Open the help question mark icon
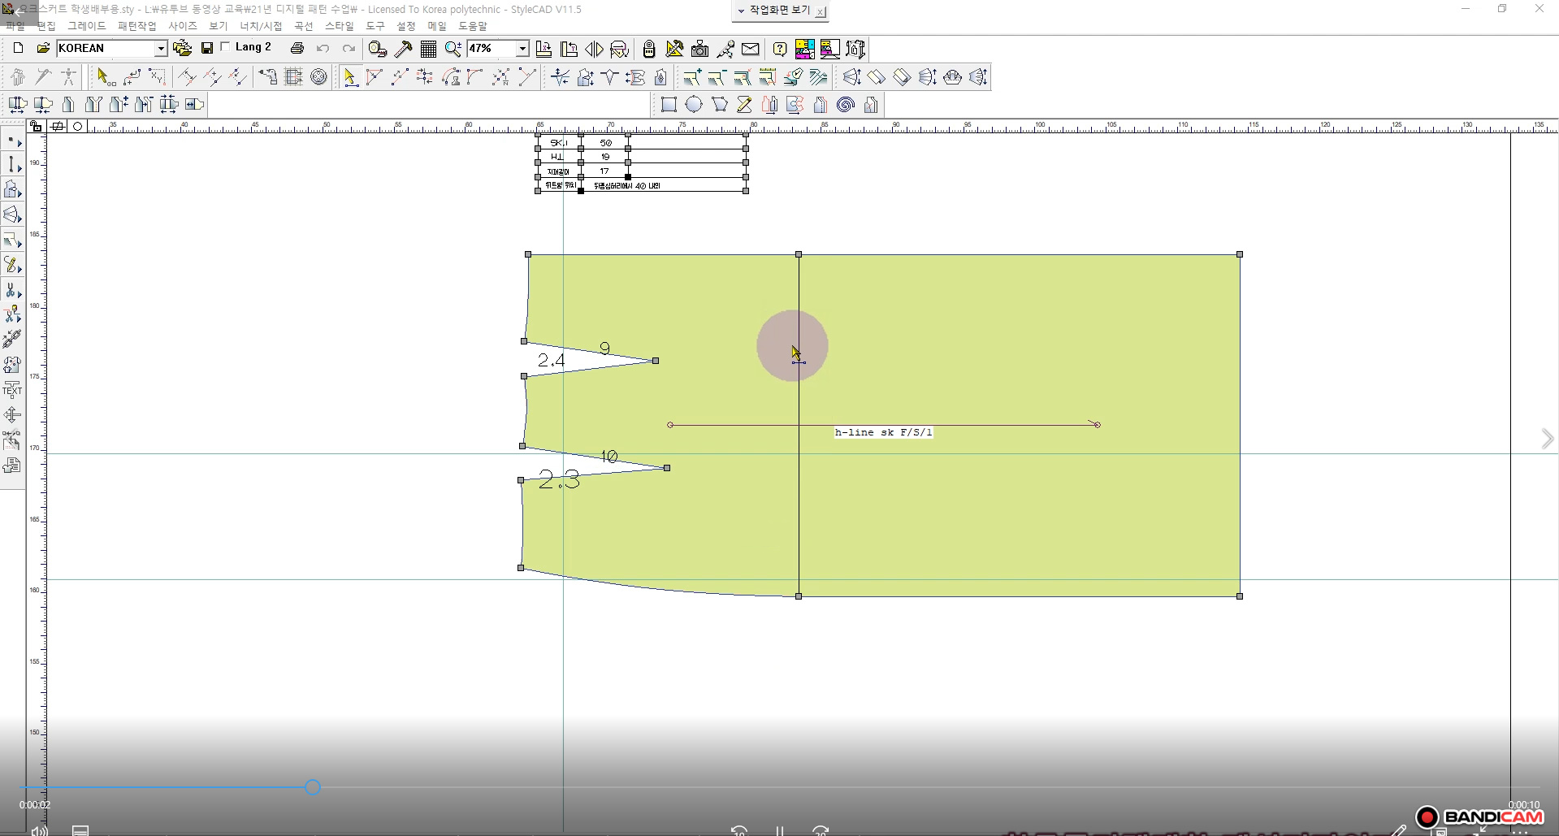This screenshot has width=1559, height=836. point(780,49)
